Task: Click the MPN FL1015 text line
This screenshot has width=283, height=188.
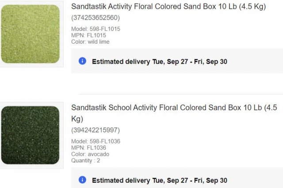Action: [88, 35]
